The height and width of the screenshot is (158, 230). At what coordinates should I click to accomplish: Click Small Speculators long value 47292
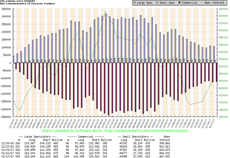point(123,143)
